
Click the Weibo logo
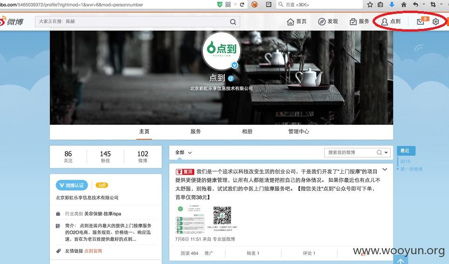click(x=12, y=21)
